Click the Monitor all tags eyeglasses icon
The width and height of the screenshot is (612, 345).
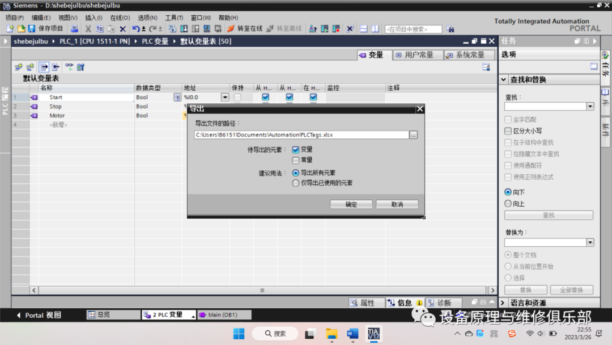tap(69, 66)
